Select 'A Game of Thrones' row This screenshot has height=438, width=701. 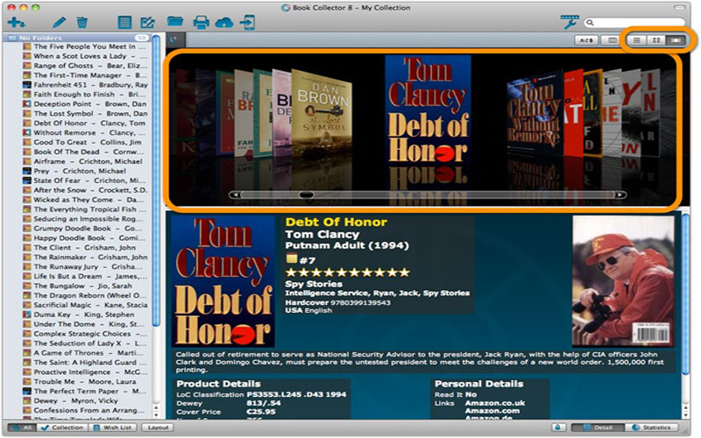point(79,353)
